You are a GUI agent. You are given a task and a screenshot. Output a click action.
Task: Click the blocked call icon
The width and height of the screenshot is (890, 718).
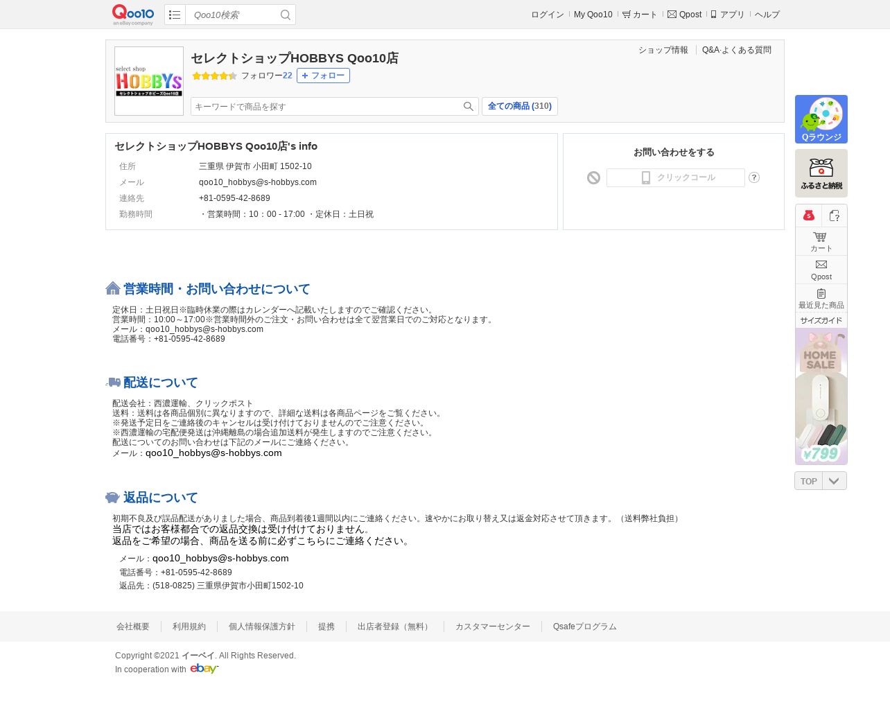pyautogui.click(x=593, y=178)
